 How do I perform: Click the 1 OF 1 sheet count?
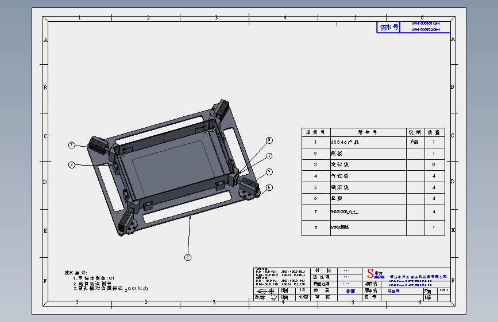[x=443, y=290]
